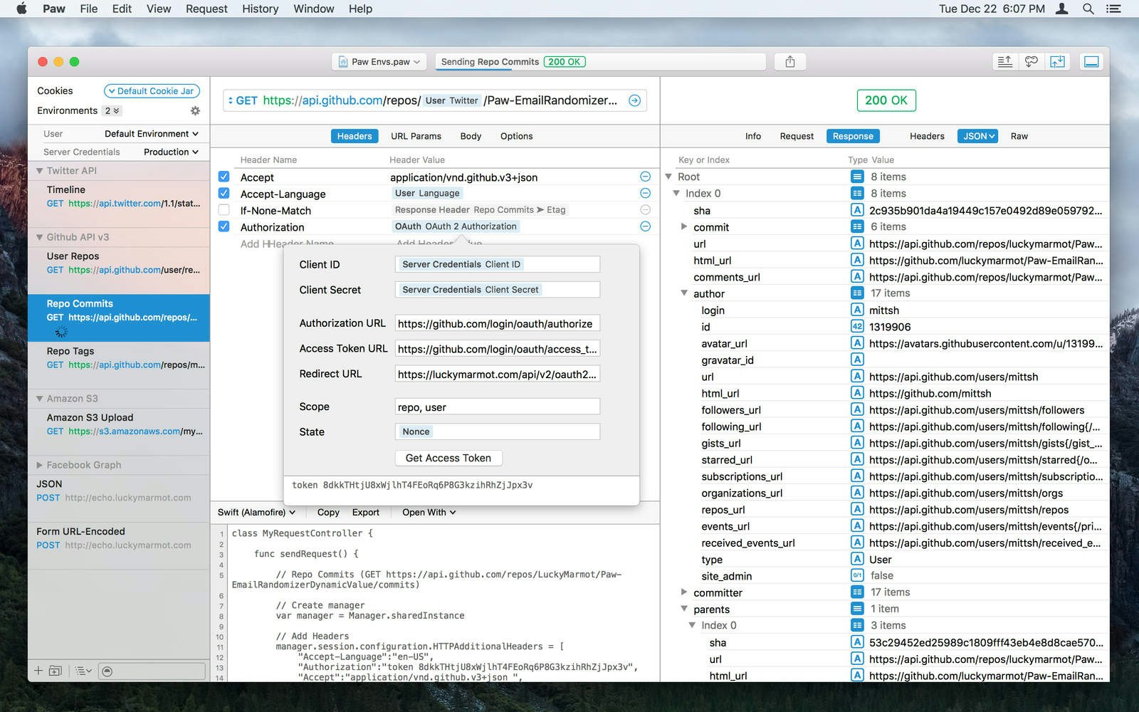Open the History menu in menu bar
Image resolution: width=1139 pixels, height=712 pixels.
[260, 9]
